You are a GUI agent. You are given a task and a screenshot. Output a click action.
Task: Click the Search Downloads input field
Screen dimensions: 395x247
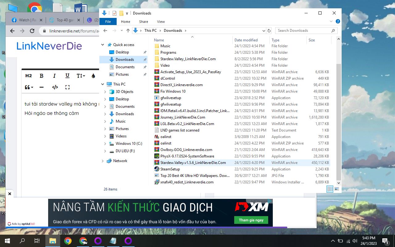[302, 31]
